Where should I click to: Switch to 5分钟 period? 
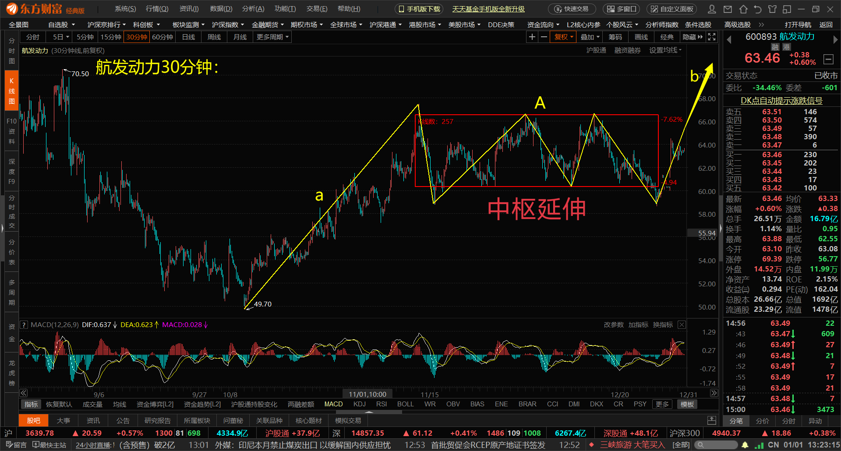click(x=85, y=37)
